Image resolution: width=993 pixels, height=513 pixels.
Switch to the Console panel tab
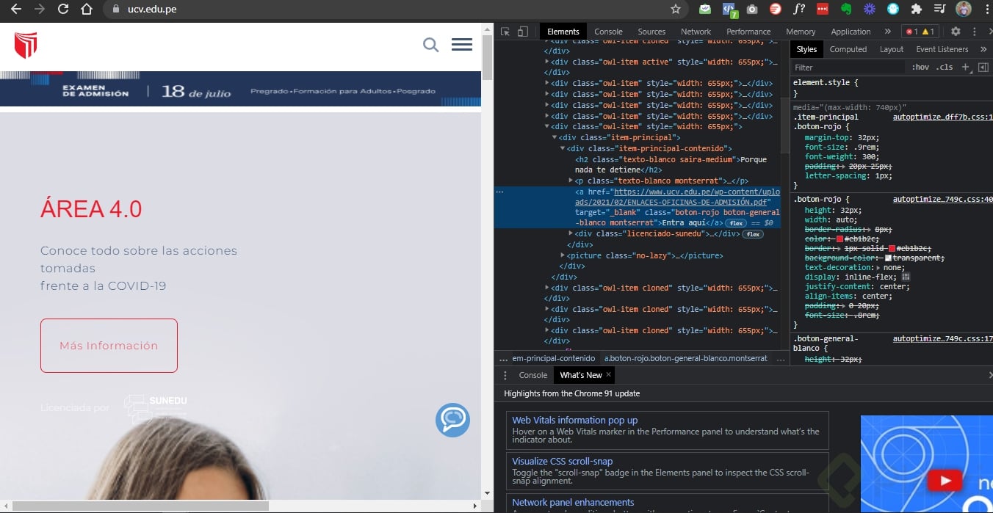coord(608,32)
